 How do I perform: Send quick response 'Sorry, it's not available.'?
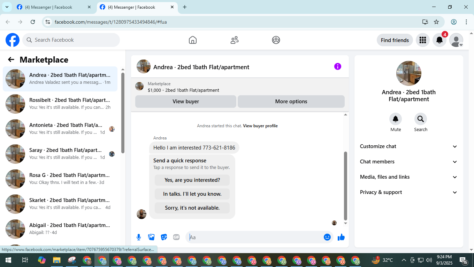(x=192, y=208)
